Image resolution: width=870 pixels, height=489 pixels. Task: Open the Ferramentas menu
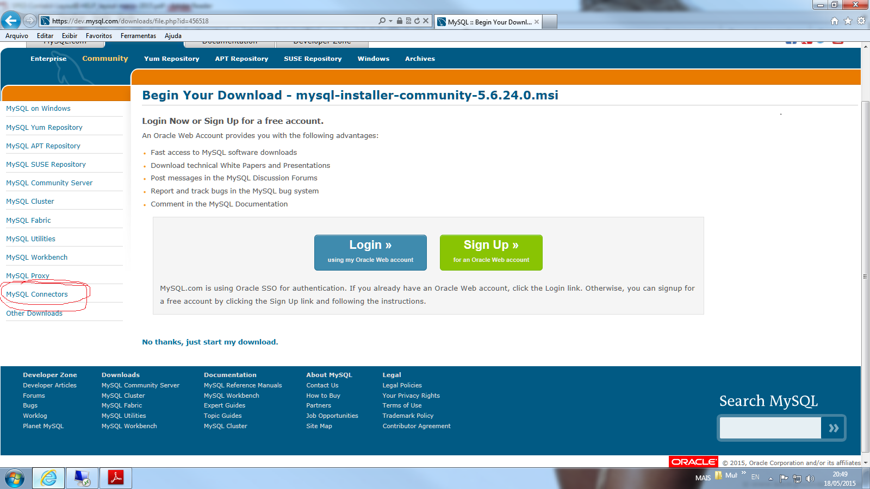[x=138, y=36]
